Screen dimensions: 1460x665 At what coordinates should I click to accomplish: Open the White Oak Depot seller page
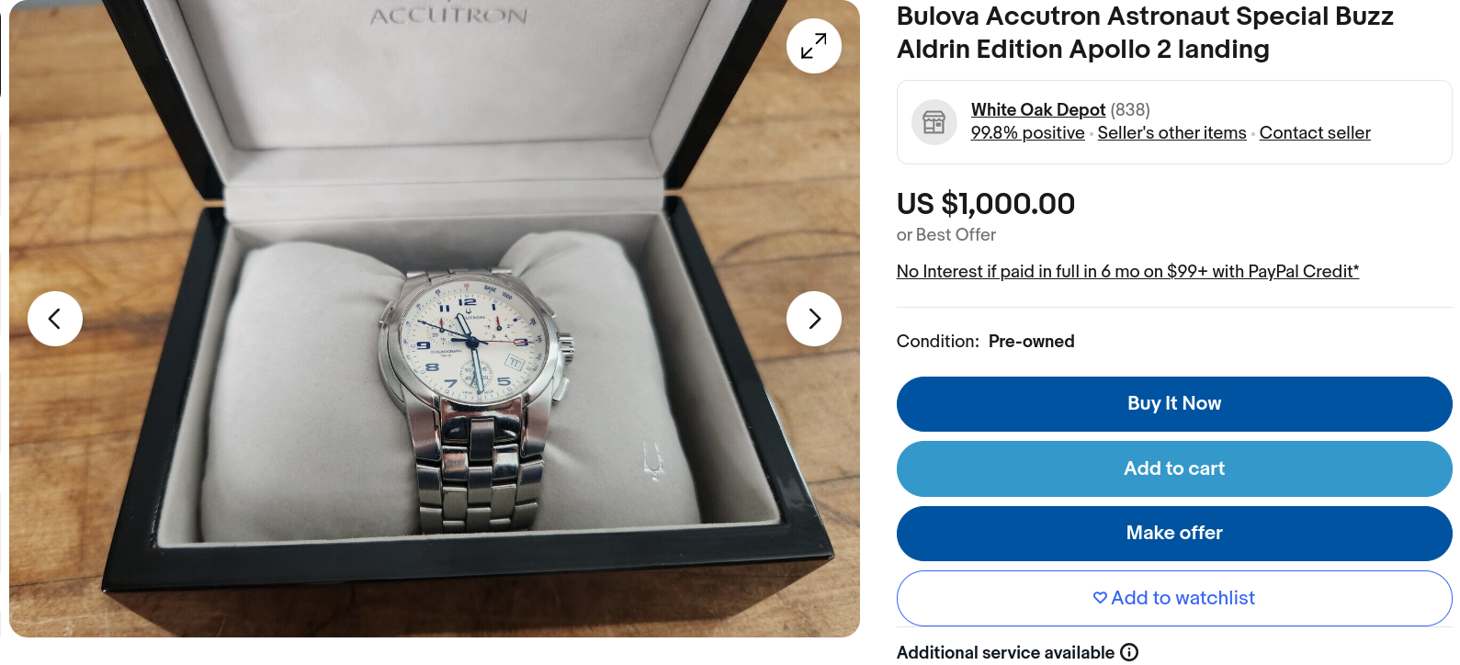coord(1037,110)
